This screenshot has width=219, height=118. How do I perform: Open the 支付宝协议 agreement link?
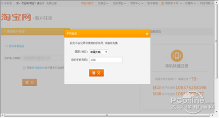(x=38, y=68)
